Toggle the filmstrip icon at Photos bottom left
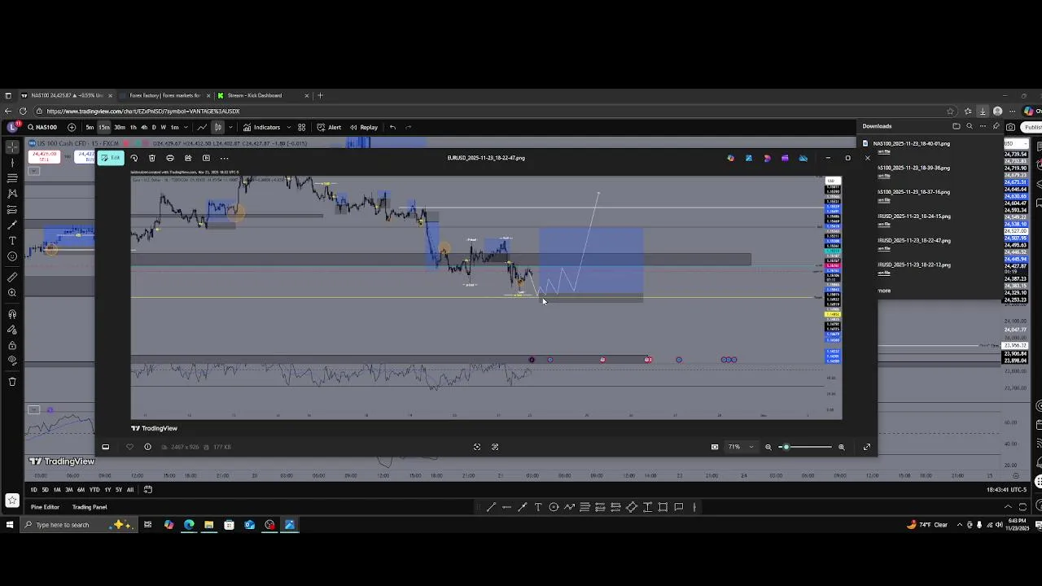Viewport: 1042px width, 586px height. [x=105, y=447]
